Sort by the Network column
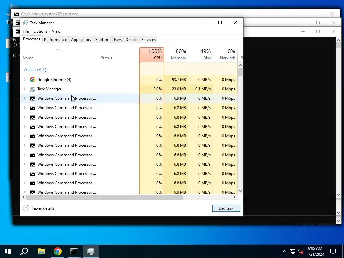Viewport: 344px width, 258px height. [x=225, y=55]
